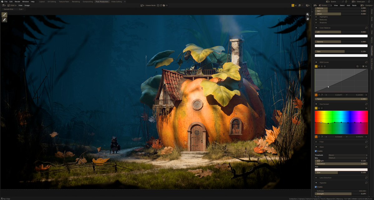374x200 pixels.
Task: Reset the Glare section icon
Action: (x=366, y=147)
